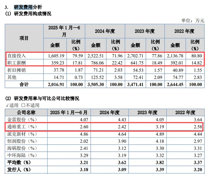The image size is (208, 174).
Task: Click the total 2,016.91
Action: (x=56, y=85)
